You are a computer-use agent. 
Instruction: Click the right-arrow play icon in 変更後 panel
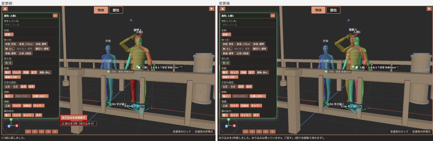pyautogui.click(x=429, y=9)
